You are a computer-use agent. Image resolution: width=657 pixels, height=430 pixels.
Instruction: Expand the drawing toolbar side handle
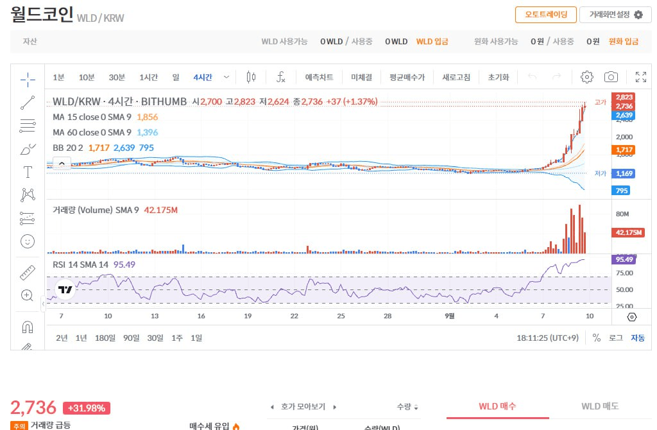[x=43, y=304]
